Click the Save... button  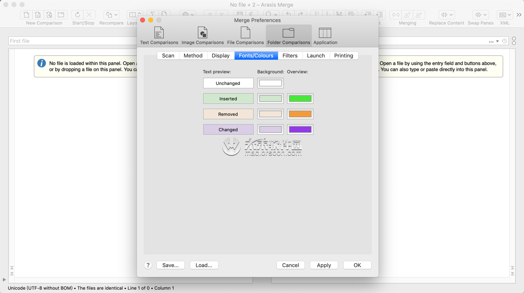pos(171,265)
